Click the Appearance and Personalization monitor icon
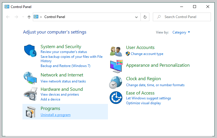 pos(116,66)
